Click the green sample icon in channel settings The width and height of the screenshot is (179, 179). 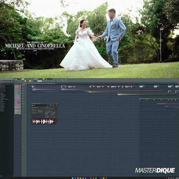point(32,105)
